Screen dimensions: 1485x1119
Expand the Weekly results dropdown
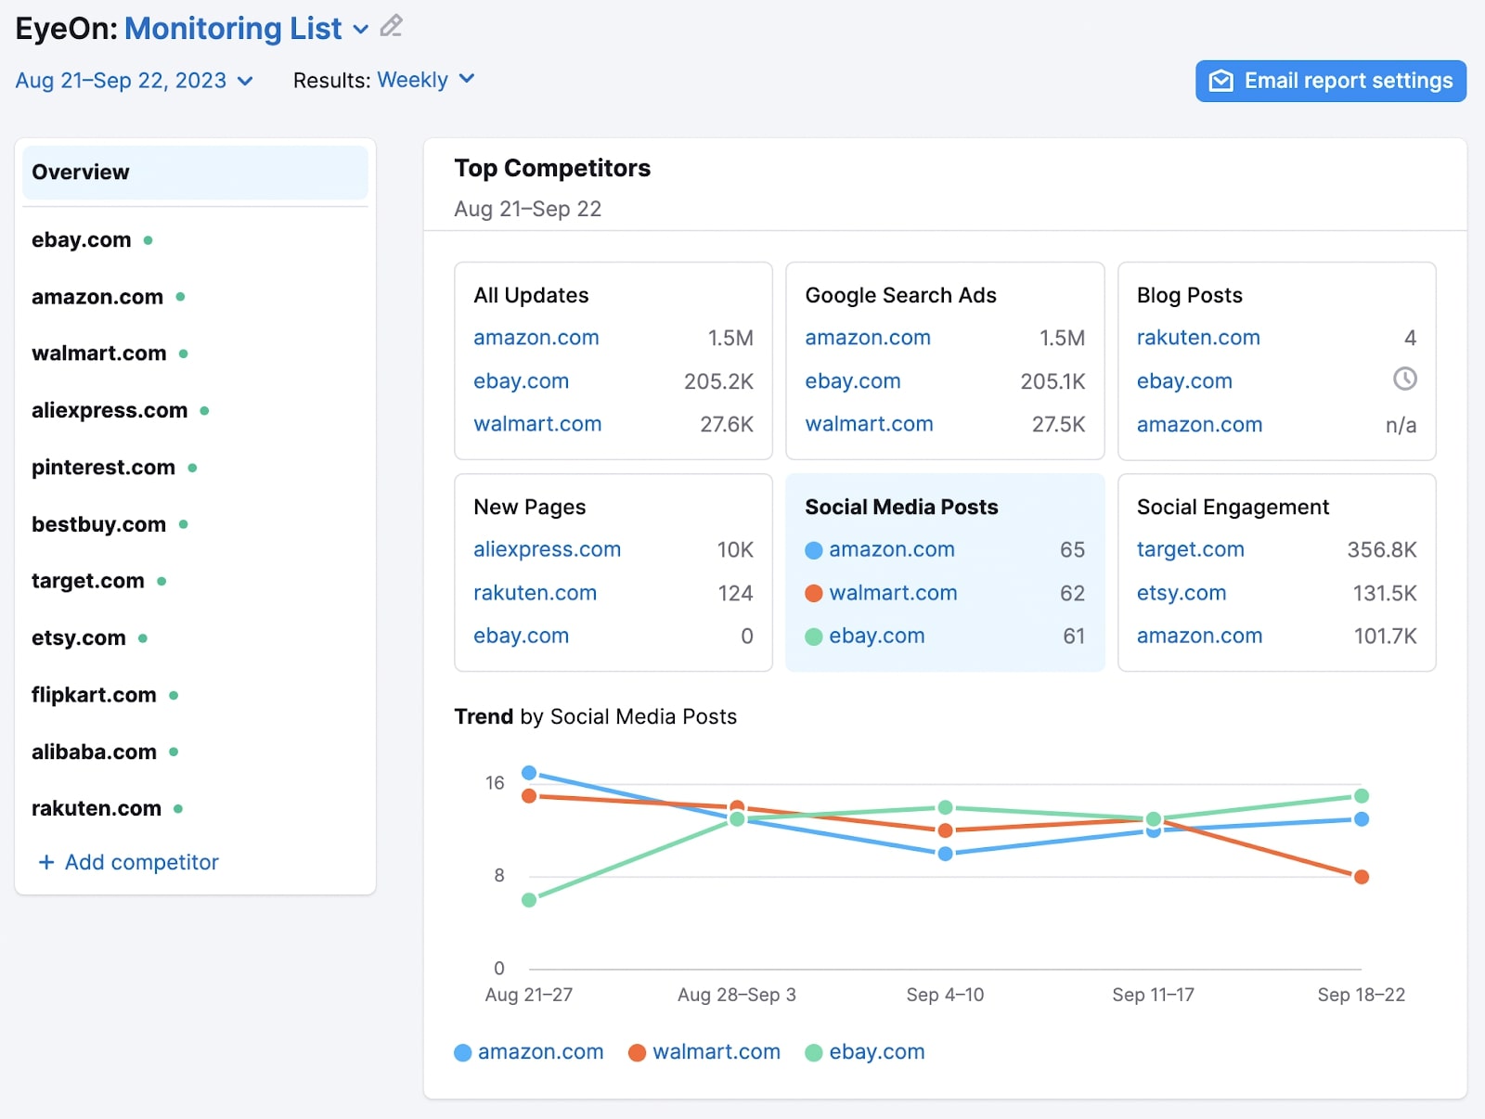tap(425, 80)
